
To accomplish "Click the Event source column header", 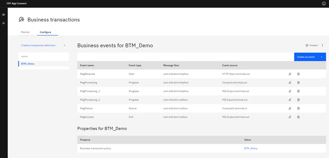I will (230, 65).
